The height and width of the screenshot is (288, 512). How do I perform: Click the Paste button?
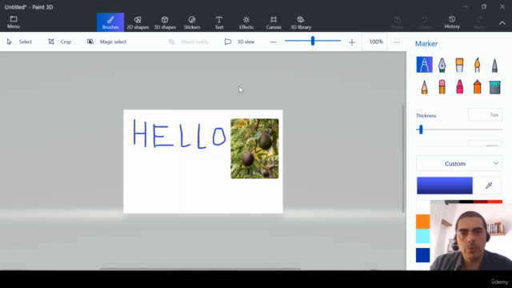click(x=398, y=22)
